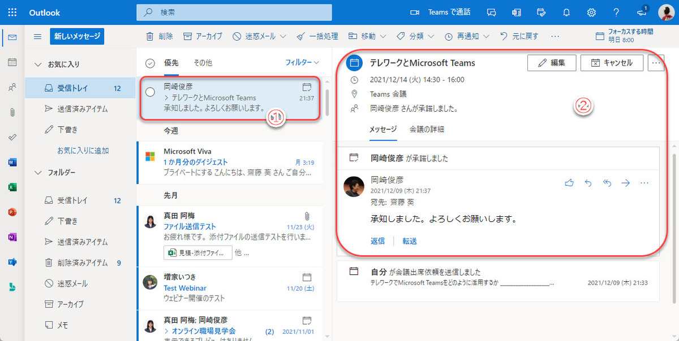Open meeting more options ellipsis beside キャンセル
Viewport: 679px width, 341px height.
656,63
